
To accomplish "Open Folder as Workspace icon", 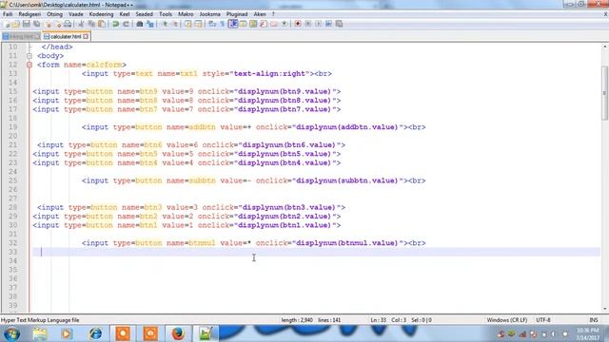I will point(274,24).
